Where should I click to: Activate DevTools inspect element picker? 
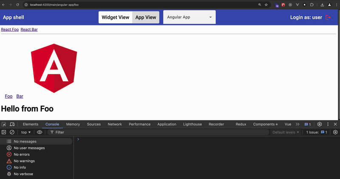click(4, 124)
